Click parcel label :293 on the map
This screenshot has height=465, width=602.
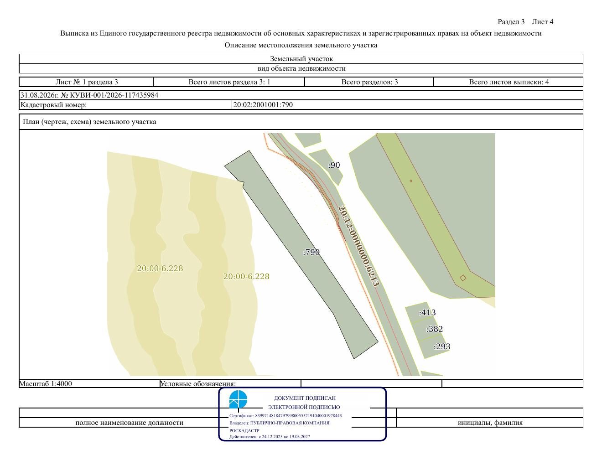(442, 346)
